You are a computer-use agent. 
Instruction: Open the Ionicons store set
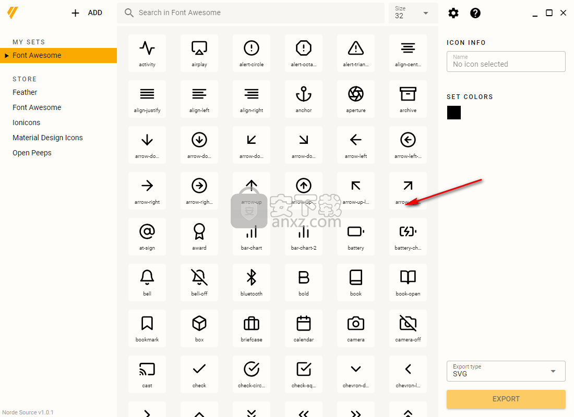click(27, 122)
